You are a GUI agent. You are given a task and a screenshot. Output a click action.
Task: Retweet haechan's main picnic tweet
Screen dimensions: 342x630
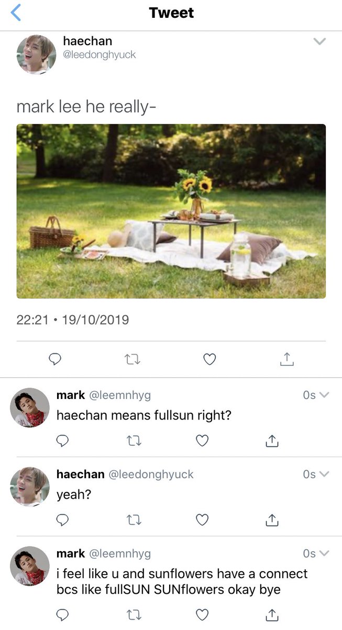[132, 359]
